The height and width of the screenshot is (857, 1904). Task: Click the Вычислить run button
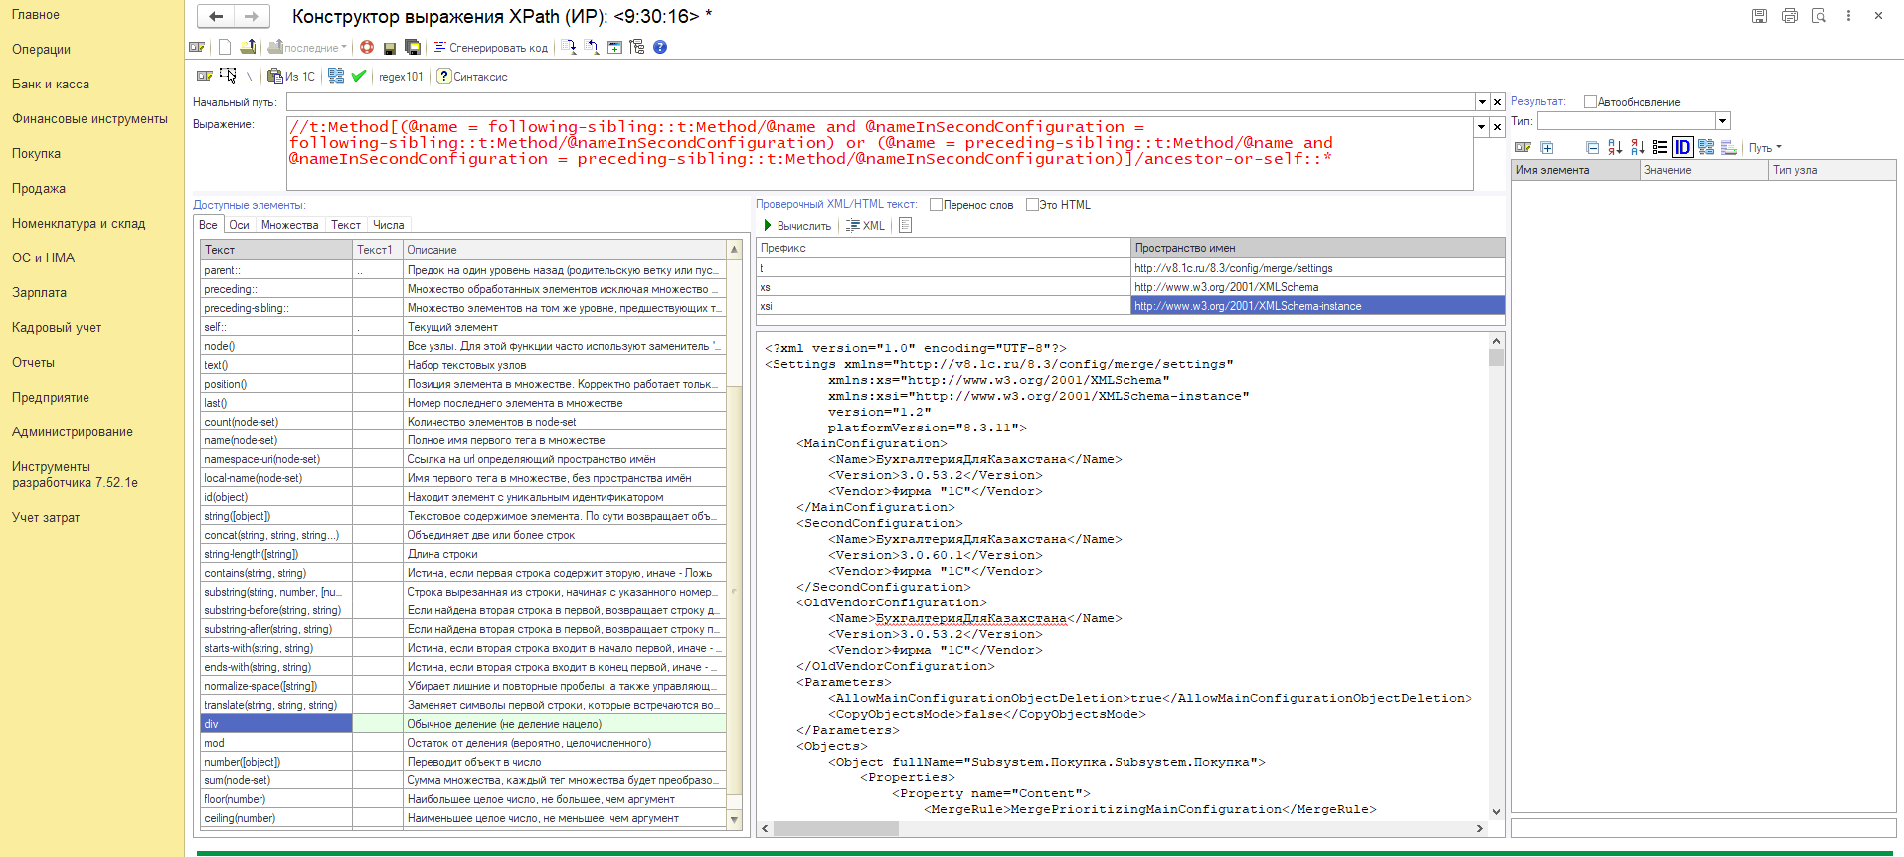[796, 225]
